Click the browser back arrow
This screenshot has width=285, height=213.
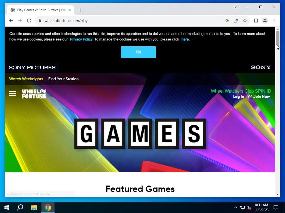tap(11, 21)
